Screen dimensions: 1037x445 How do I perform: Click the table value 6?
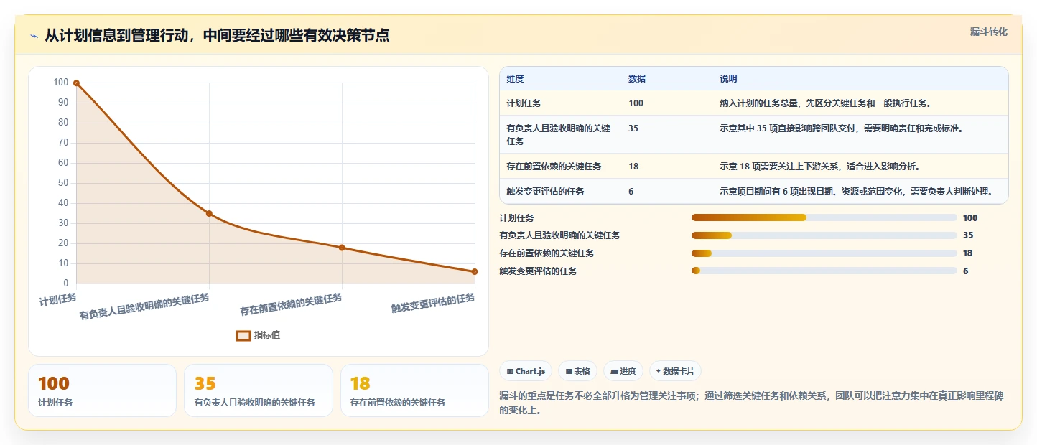tap(631, 192)
